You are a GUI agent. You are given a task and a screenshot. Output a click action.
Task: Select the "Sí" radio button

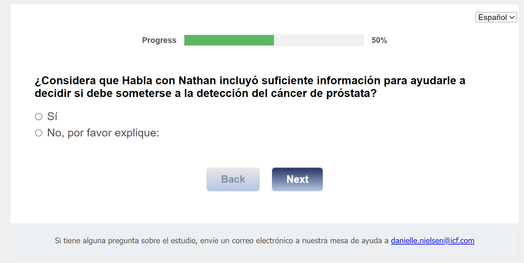click(x=39, y=117)
